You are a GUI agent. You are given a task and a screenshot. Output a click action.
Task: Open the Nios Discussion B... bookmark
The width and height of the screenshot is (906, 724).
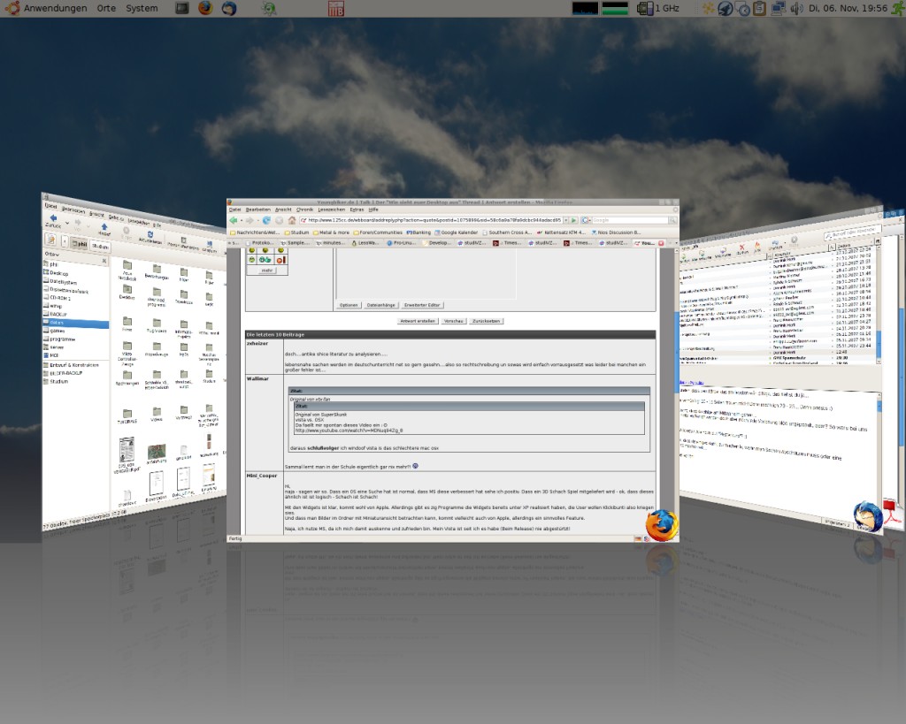[616, 232]
